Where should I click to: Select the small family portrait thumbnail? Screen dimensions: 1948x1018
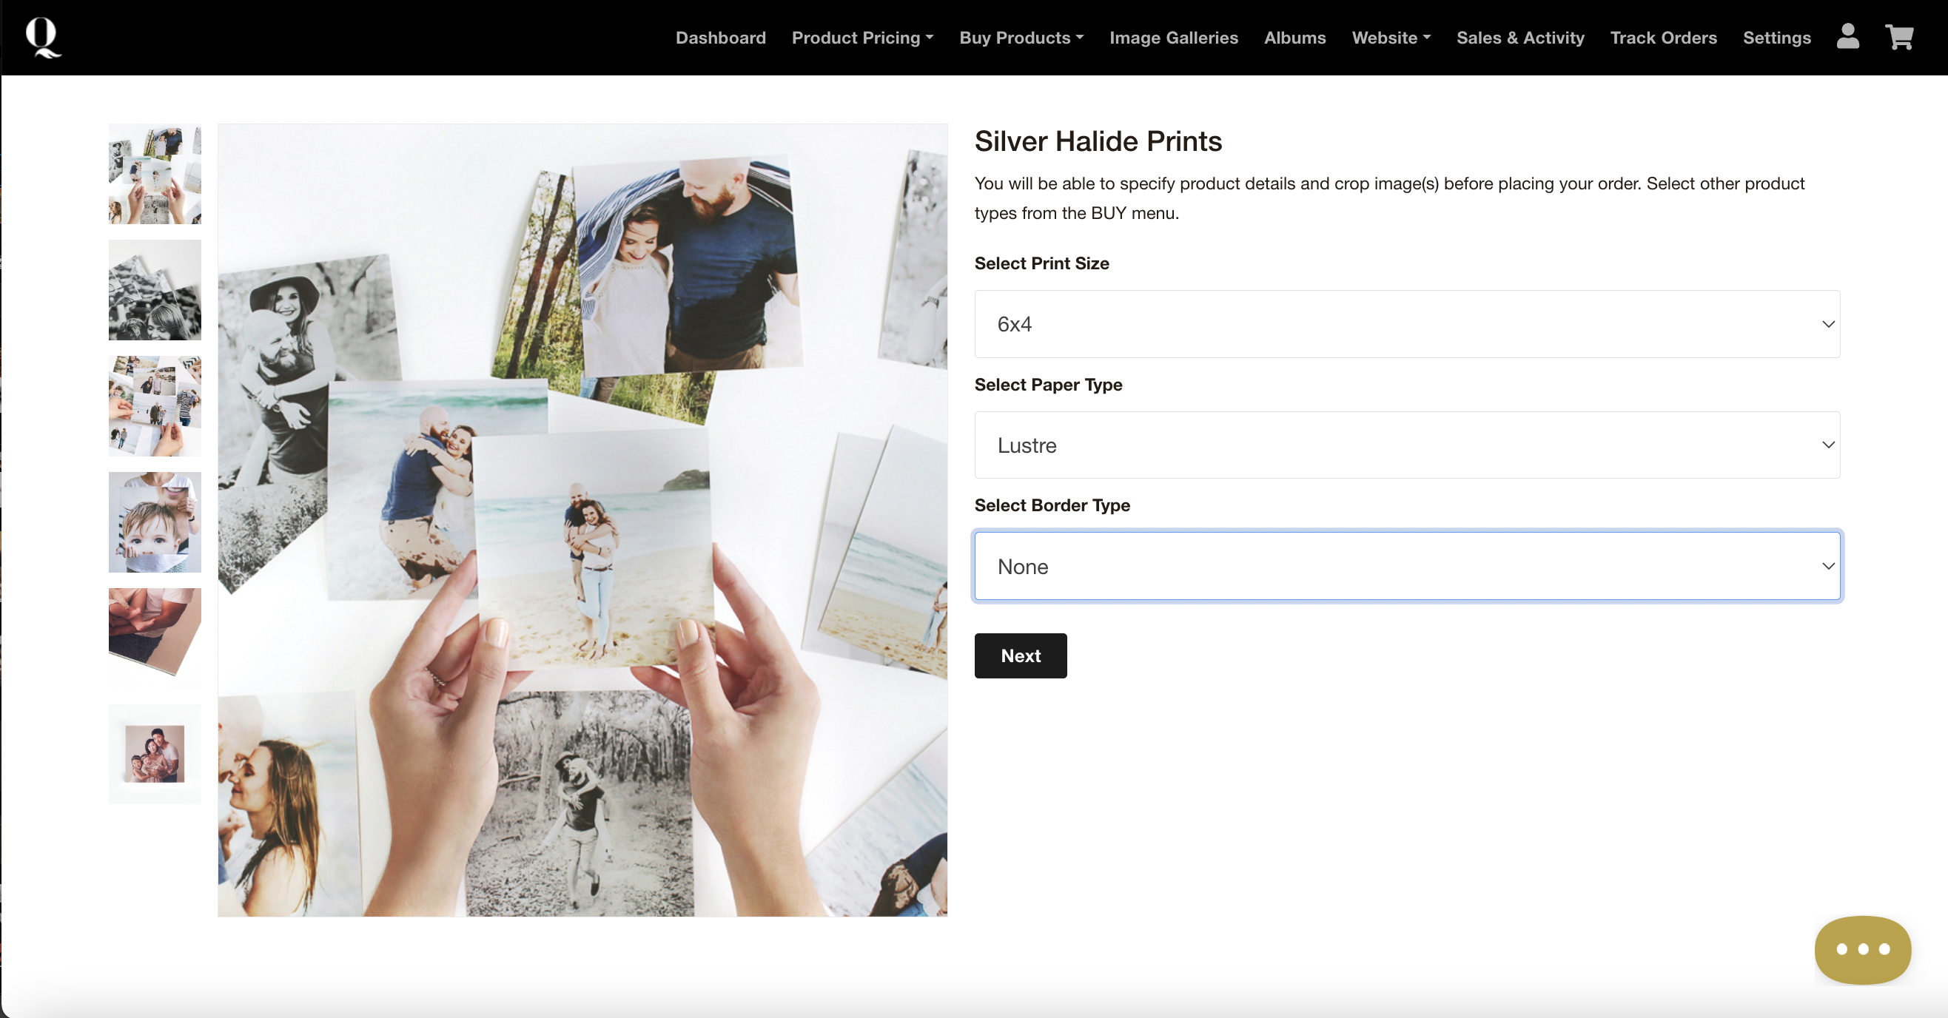coord(155,754)
